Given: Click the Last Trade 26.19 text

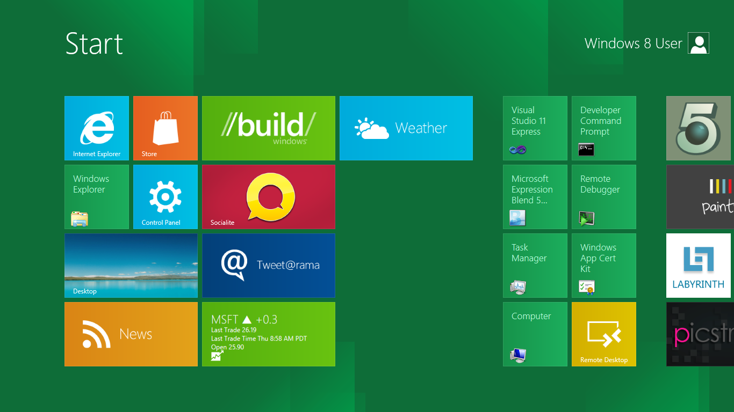Looking at the screenshot, I should (x=234, y=330).
